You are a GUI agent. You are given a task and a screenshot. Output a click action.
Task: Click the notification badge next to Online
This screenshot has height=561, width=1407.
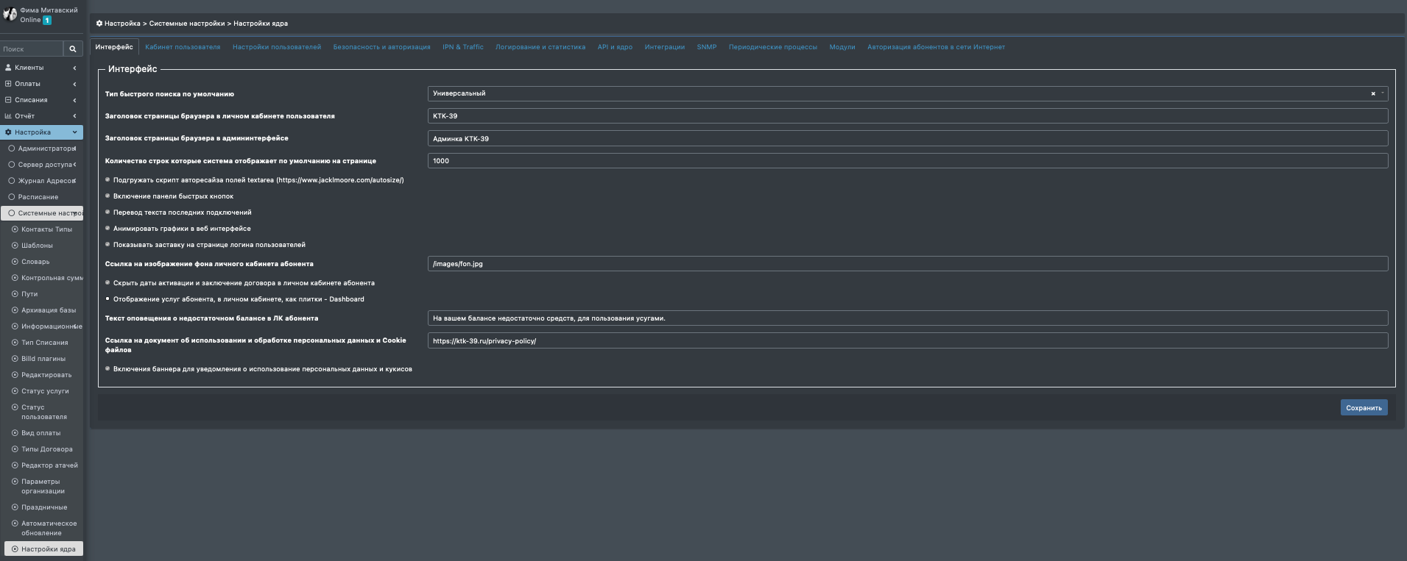tap(47, 21)
